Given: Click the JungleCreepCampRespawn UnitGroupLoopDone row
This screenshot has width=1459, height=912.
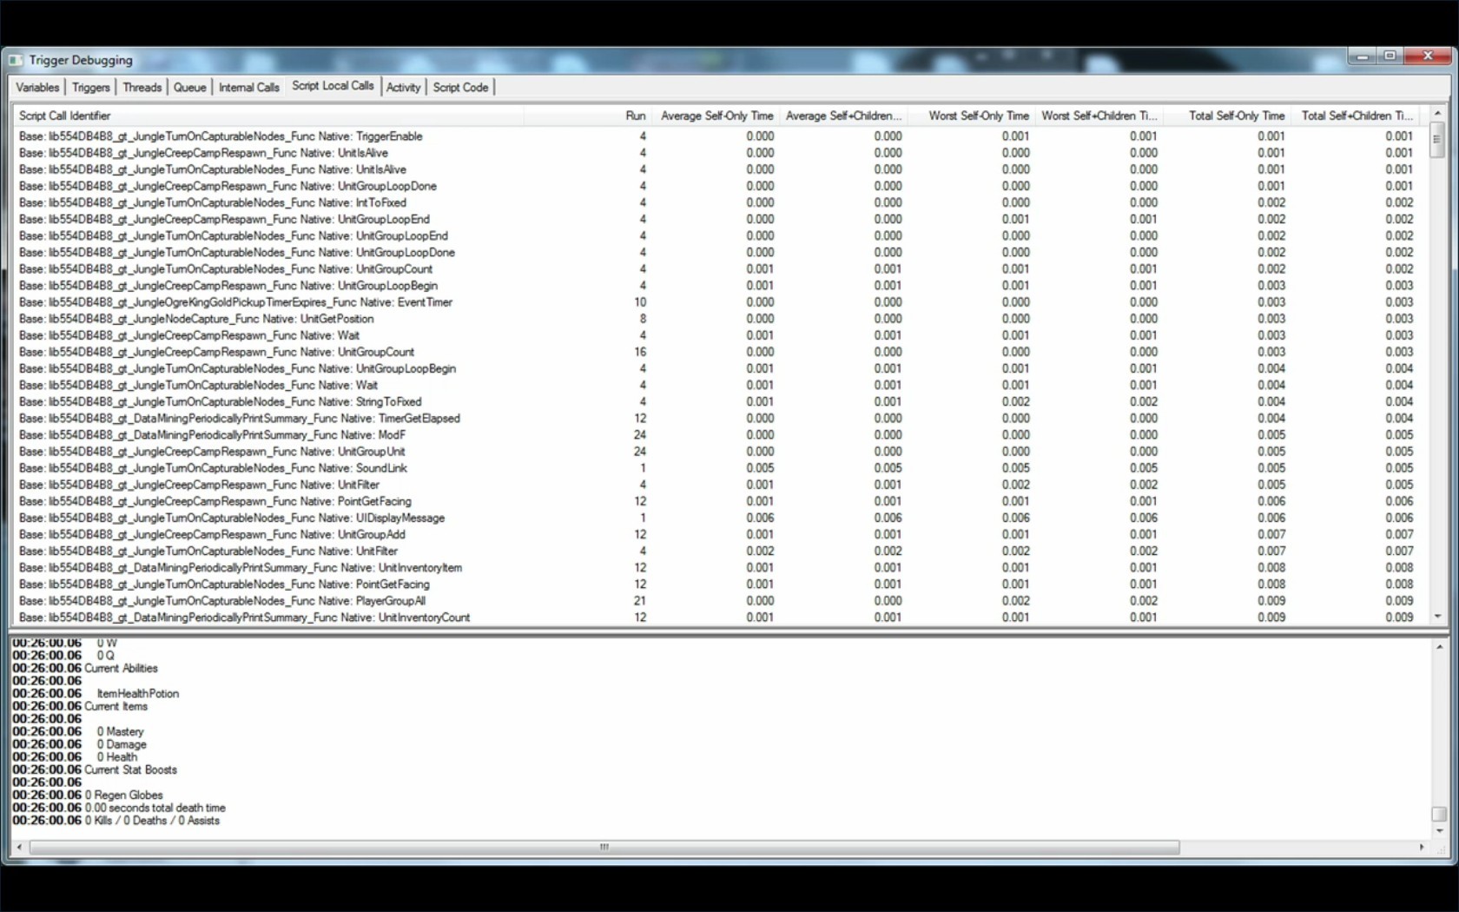Looking at the screenshot, I should [x=717, y=186].
